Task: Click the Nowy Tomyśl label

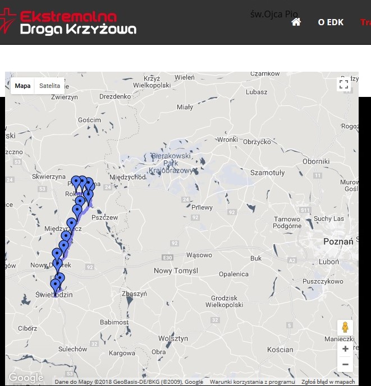Action: (x=176, y=271)
